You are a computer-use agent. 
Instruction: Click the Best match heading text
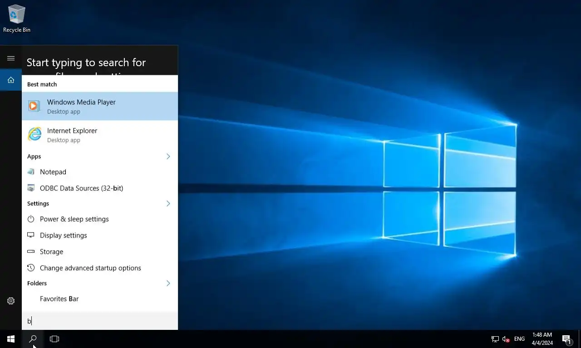point(42,84)
